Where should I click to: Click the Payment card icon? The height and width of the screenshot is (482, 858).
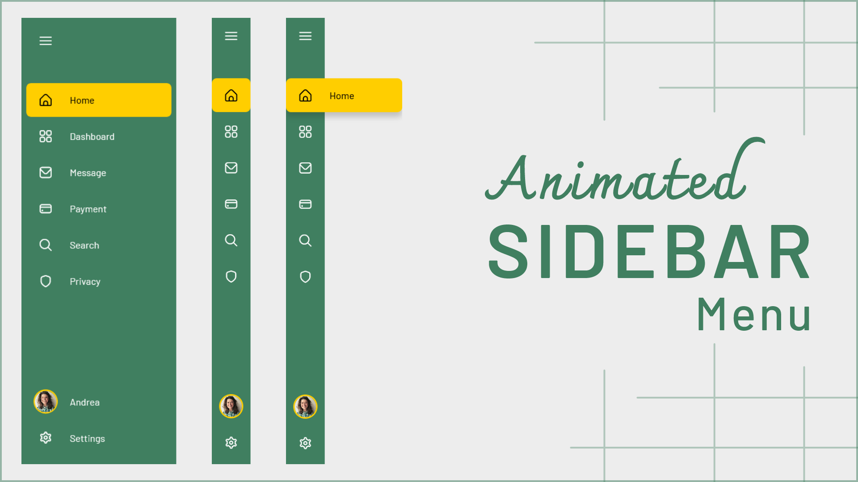[x=46, y=208]
